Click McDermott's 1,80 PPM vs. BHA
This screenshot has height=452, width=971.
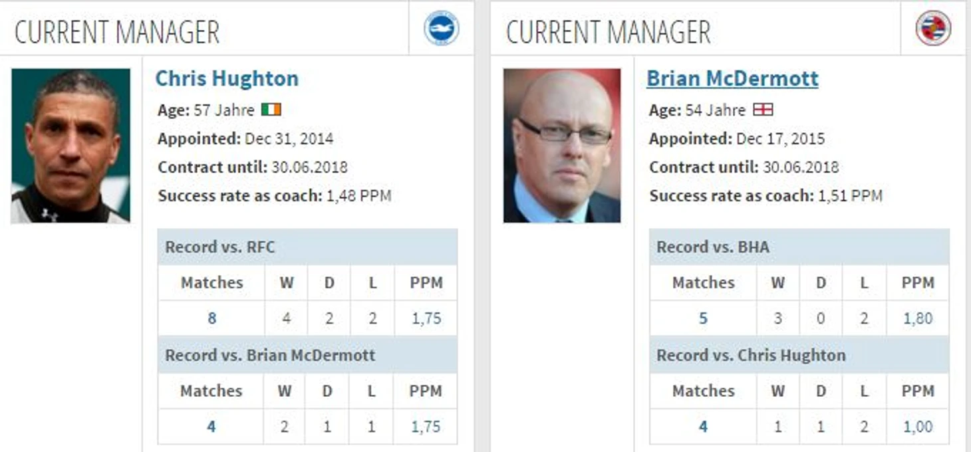pyautogui.click(x=918, y=318)
